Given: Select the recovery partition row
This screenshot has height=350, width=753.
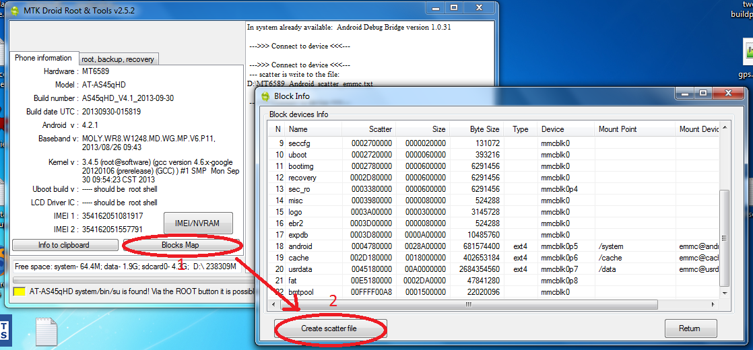Looking at the screenshot, I should (x=302, y=178).
